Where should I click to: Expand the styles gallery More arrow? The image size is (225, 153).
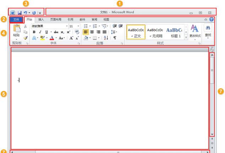tap(186, 38)
